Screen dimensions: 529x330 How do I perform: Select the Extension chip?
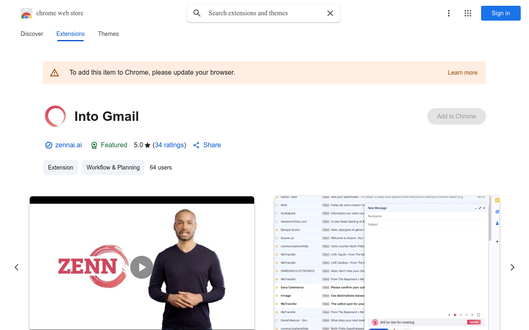click(x=60, y=167)
